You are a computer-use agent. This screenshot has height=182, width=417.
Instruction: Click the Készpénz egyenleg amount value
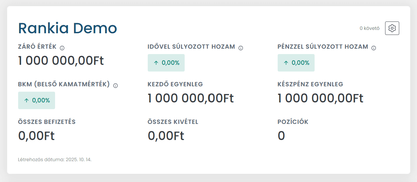click(x=320, y=98)
